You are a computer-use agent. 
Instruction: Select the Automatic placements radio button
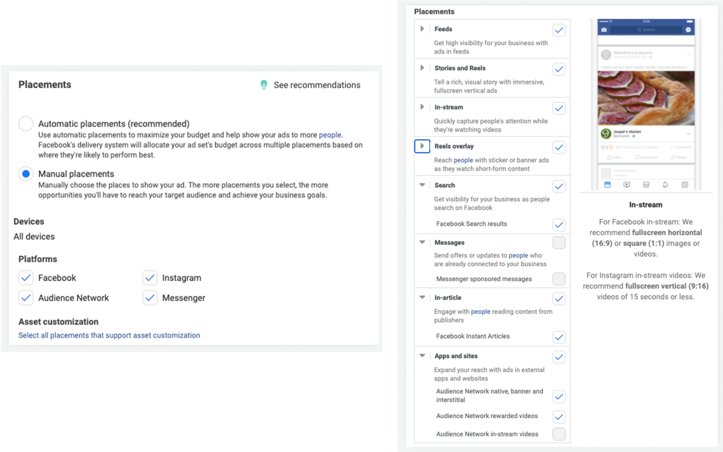point(26,124)
